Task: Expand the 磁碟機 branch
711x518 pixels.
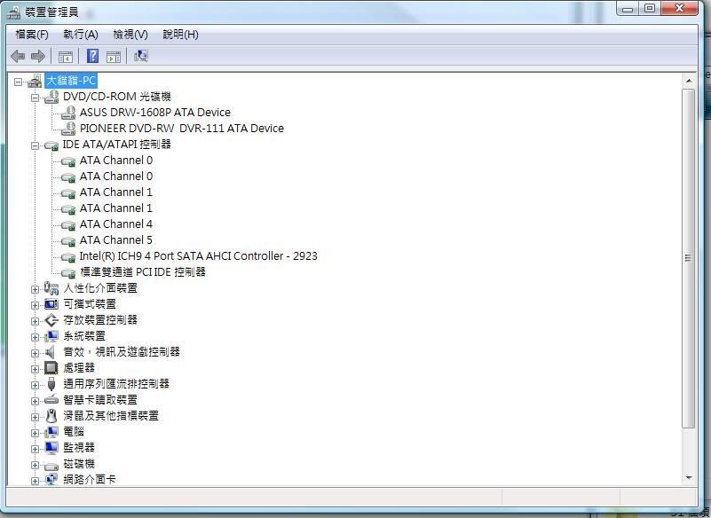Action: 35,465
